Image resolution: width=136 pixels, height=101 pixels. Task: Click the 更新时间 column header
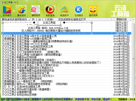point(121,19)
